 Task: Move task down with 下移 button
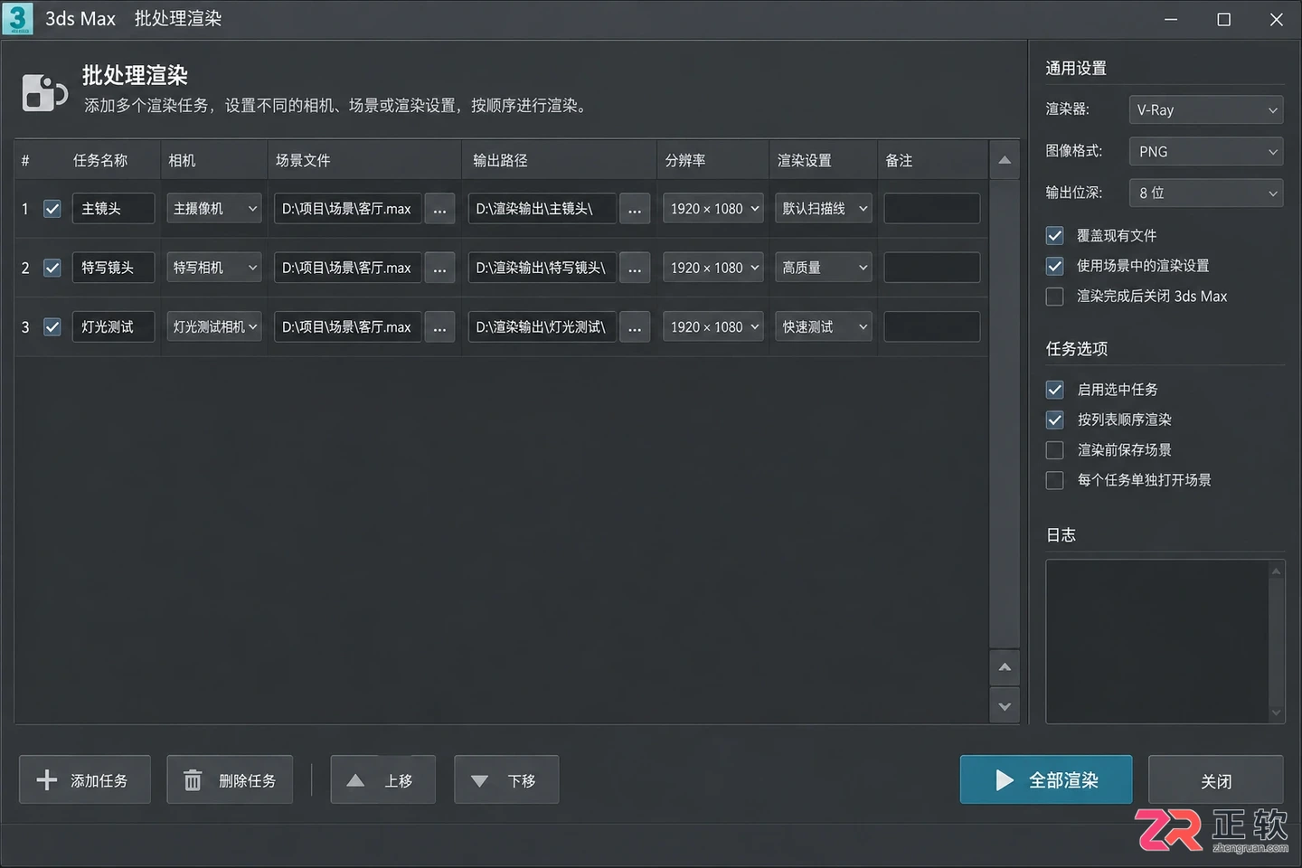[506, 779]
